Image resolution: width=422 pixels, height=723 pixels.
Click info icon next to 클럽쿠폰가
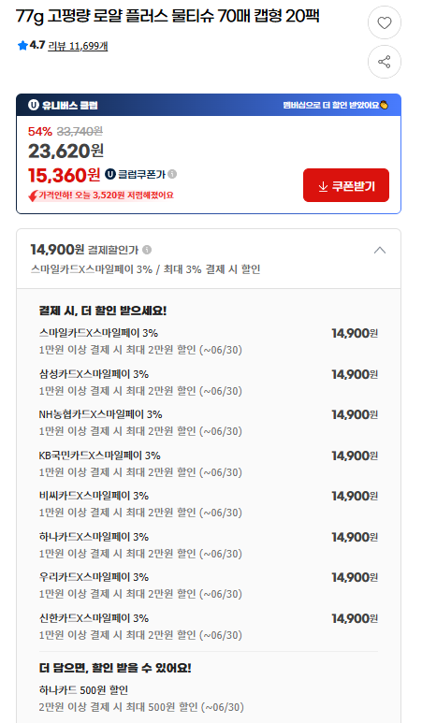point(172,174)
